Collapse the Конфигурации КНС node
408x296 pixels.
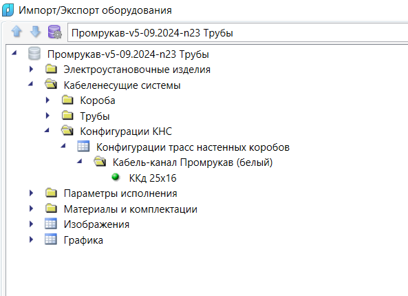(47, 130)
